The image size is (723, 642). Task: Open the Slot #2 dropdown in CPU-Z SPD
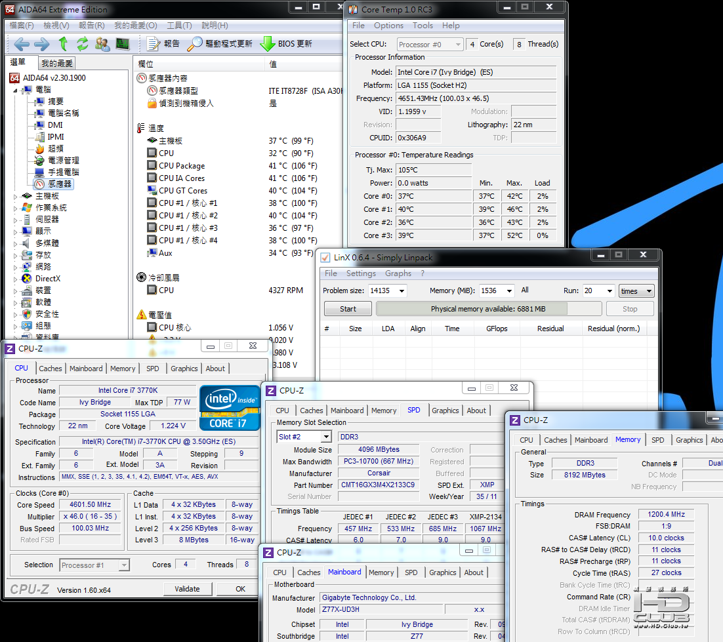(304, 437)
